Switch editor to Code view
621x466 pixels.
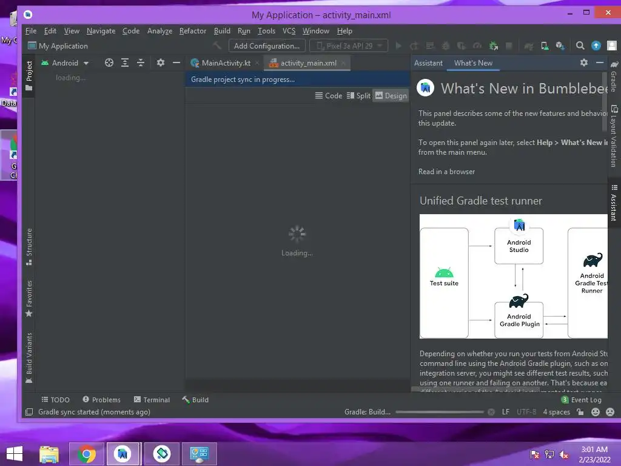pos(328,95)
